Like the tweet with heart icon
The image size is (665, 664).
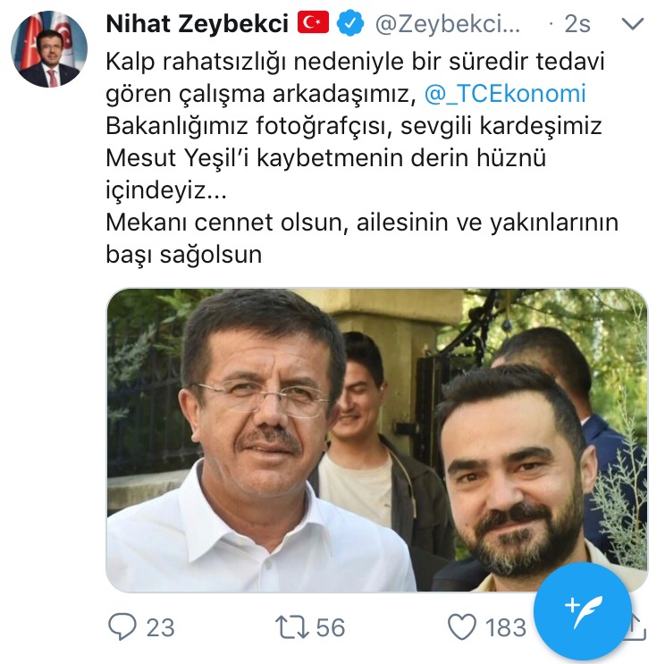(462, 627)
